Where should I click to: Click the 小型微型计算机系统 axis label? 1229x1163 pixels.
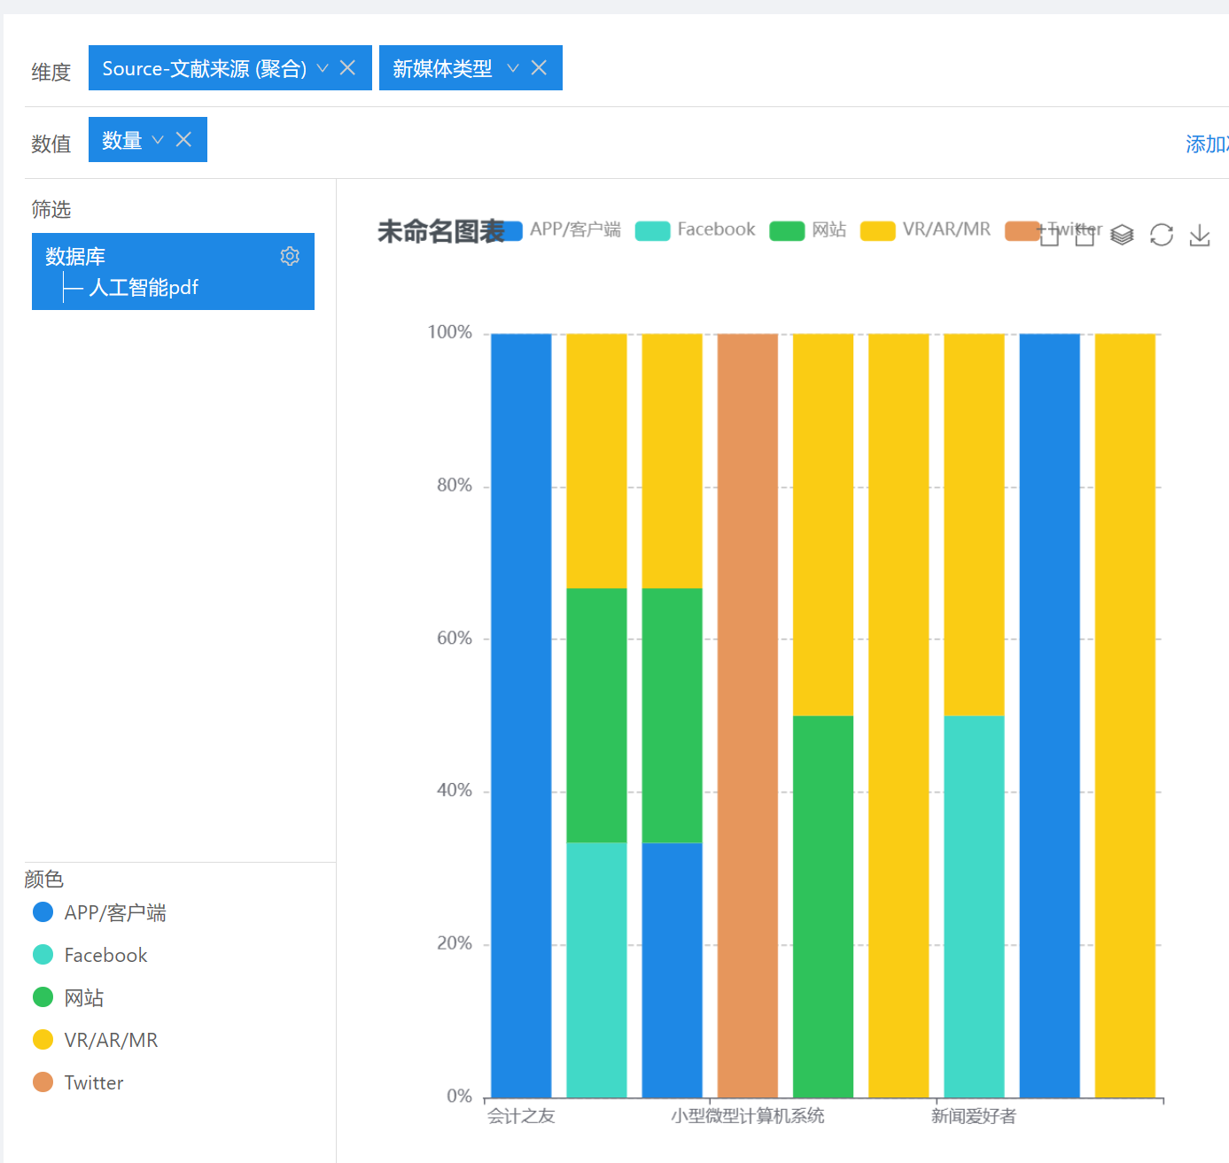(748, 1116)
